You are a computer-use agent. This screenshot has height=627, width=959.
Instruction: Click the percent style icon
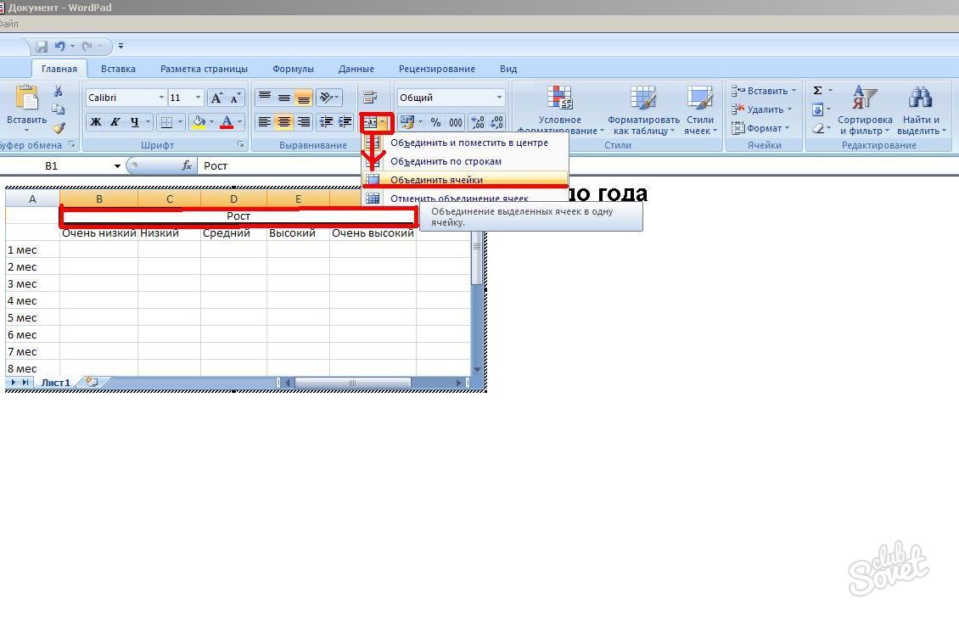435,122
